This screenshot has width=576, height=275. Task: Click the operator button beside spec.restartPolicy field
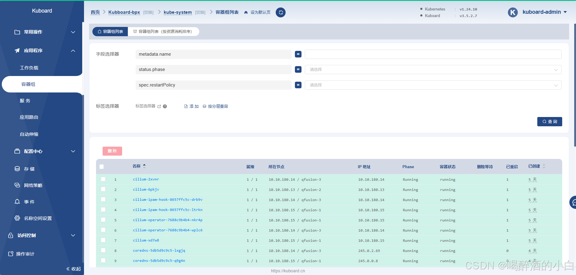pos(298,85)
